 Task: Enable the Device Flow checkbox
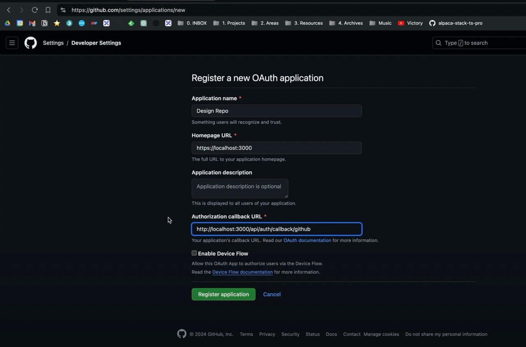coord(194,253)
